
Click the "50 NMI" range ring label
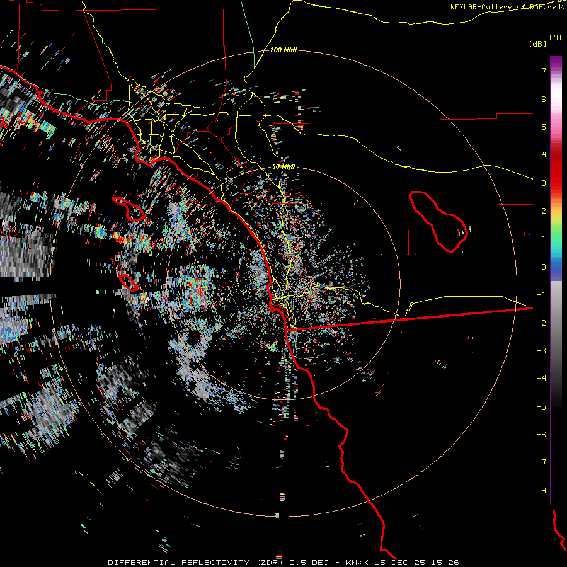point(283,166)
